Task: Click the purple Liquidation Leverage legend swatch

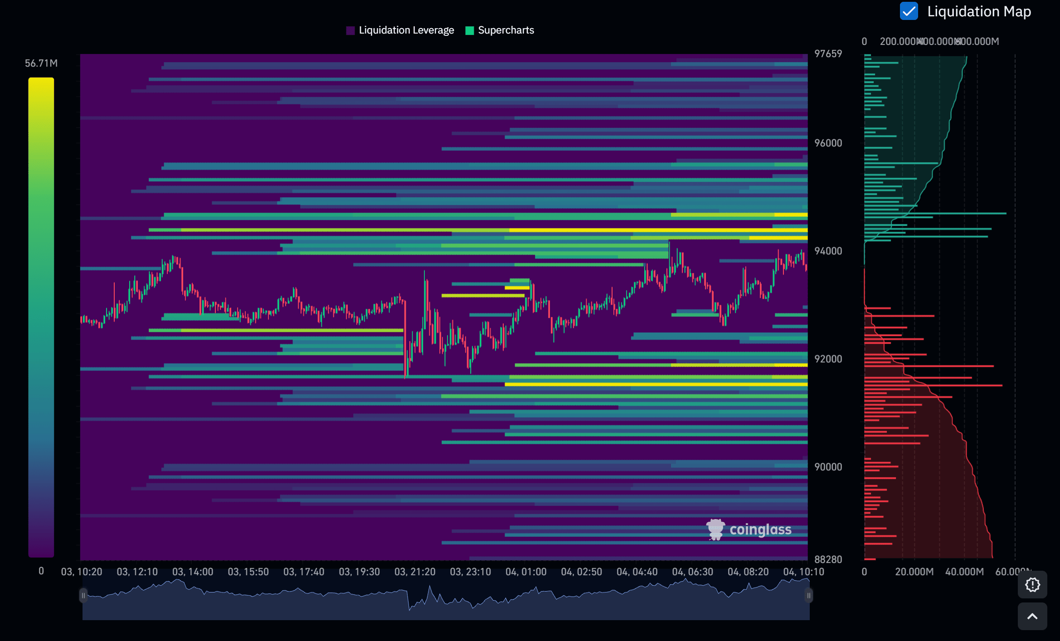Action: point(350,30)
